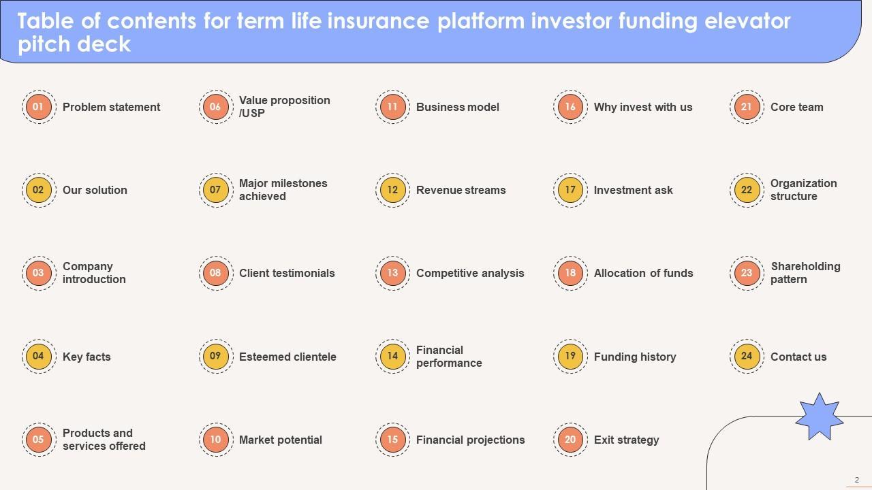Select the yellow 24 badge

[747, 357]
